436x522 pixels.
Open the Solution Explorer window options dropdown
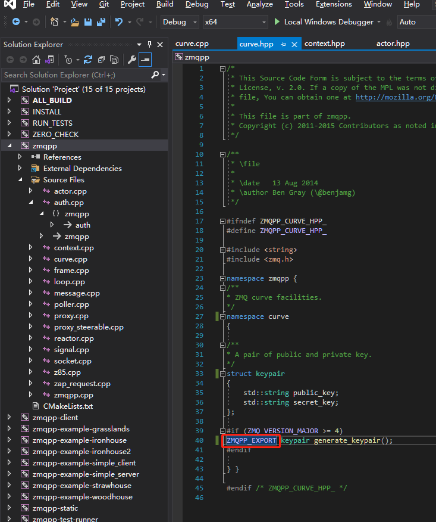(139, 45)
